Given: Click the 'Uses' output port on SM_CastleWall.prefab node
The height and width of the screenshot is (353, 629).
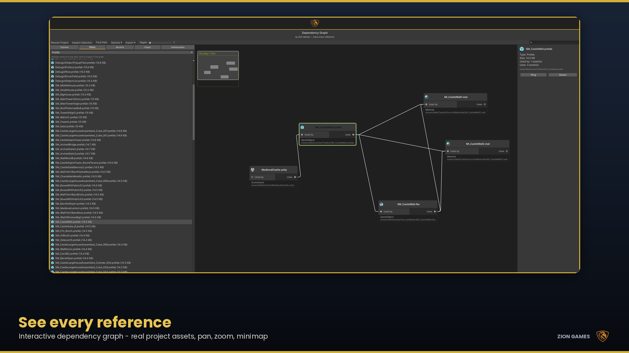Looking at the screenshot, I should (353, 135).
